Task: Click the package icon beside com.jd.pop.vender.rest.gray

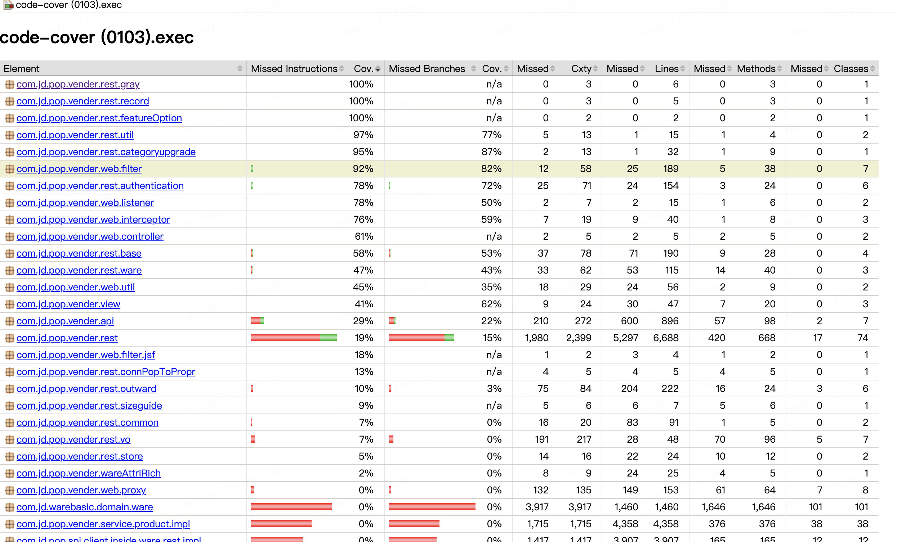Action: point(10,84)
